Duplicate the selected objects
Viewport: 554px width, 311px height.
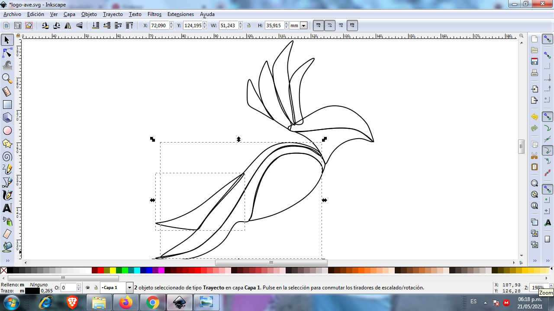click(535, 222)
